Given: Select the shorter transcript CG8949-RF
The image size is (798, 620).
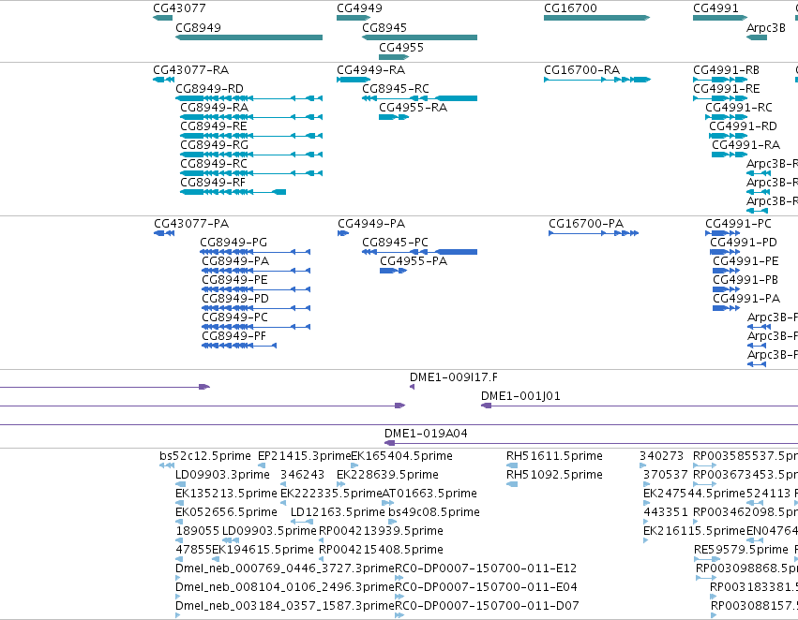Looking at the screenshot, I should [x=213, y=182].
